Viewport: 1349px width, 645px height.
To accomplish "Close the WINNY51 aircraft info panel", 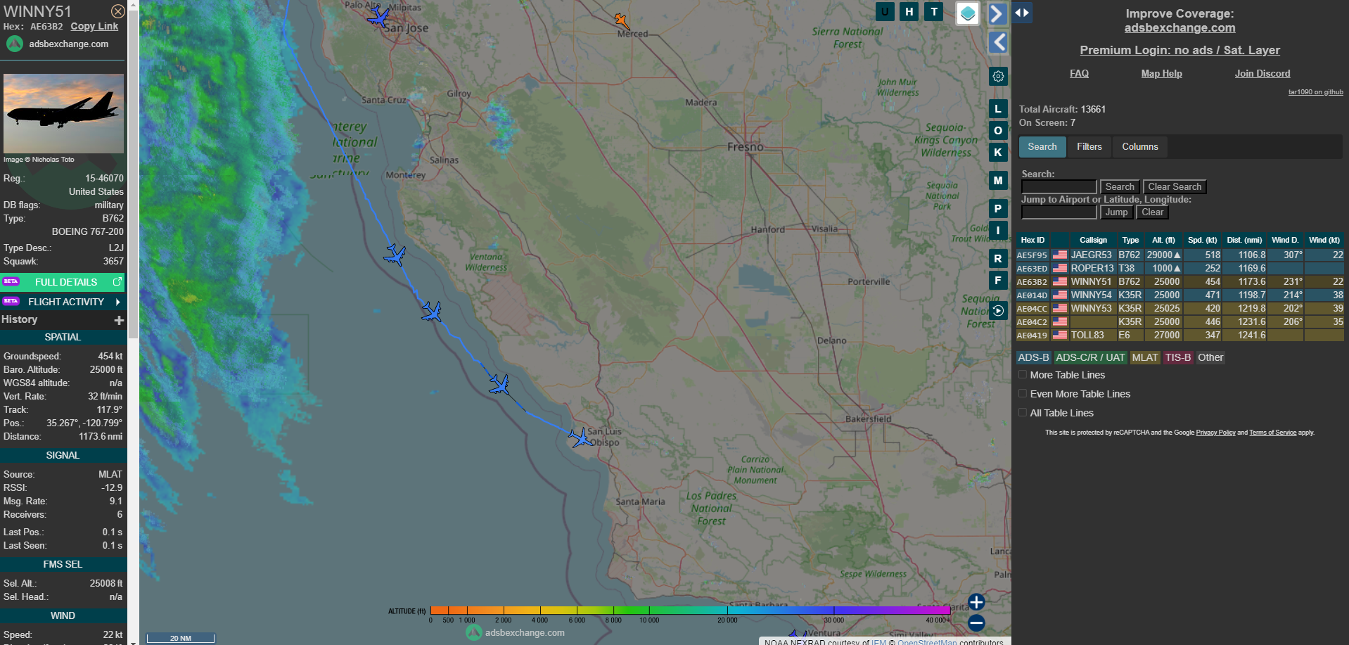I will click(118, 11).
